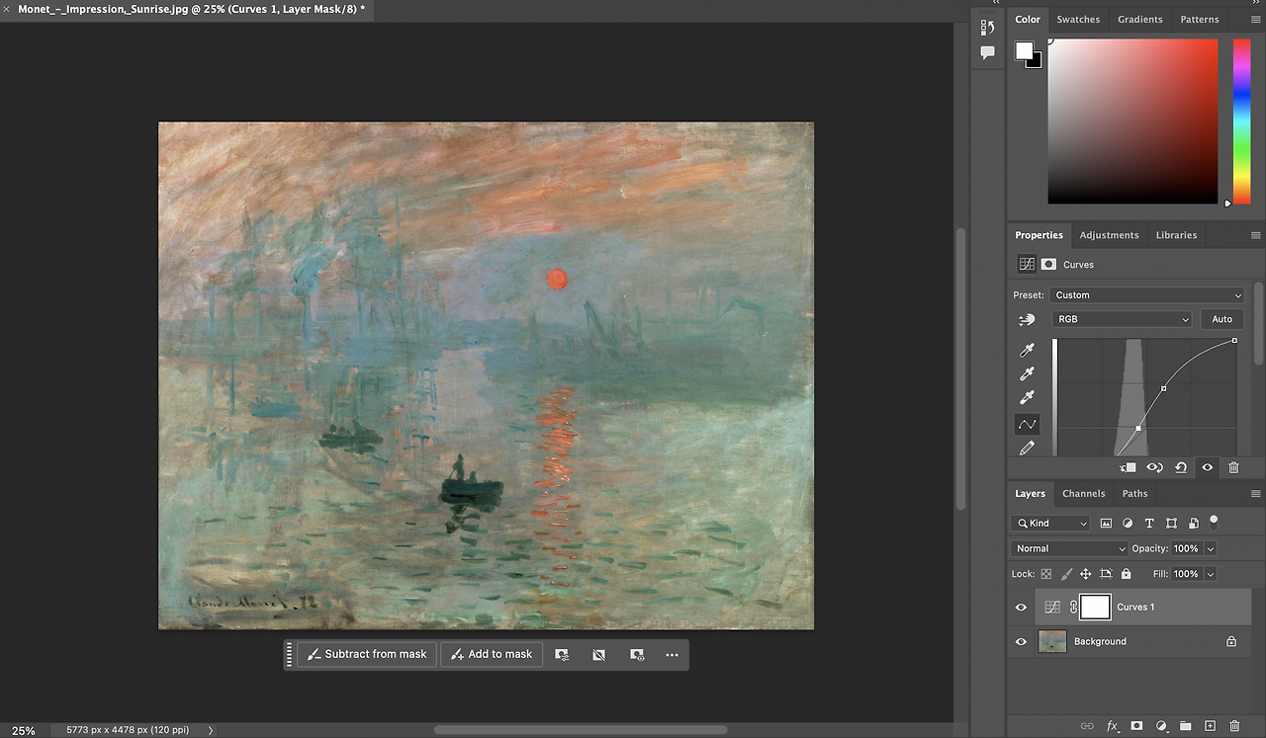
Task: Toggle lock all for the layer
Action: (1126, 574)
